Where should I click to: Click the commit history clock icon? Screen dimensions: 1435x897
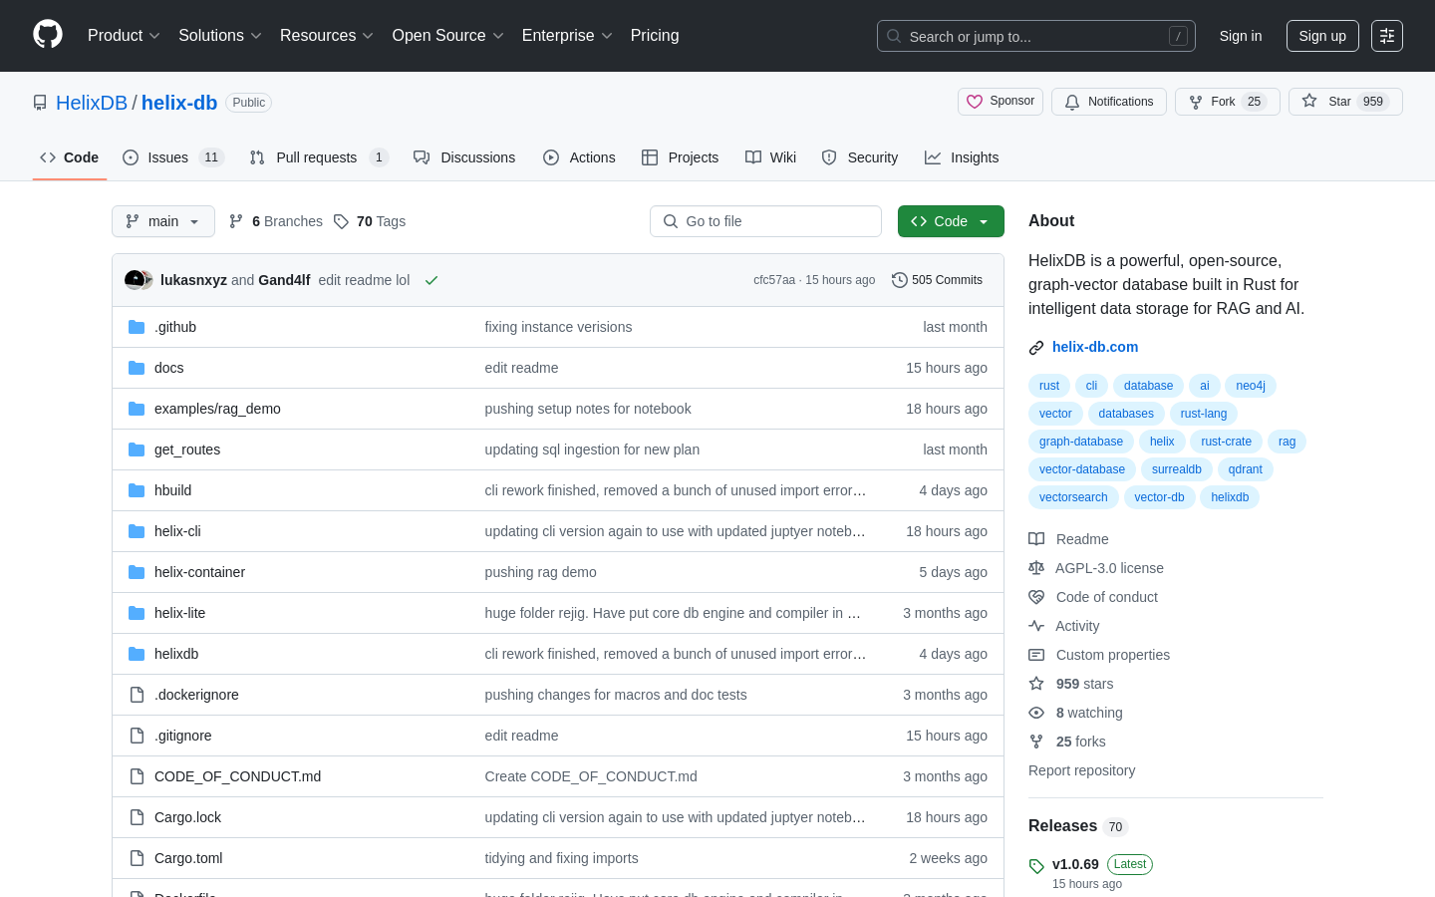tap(899, 280)
